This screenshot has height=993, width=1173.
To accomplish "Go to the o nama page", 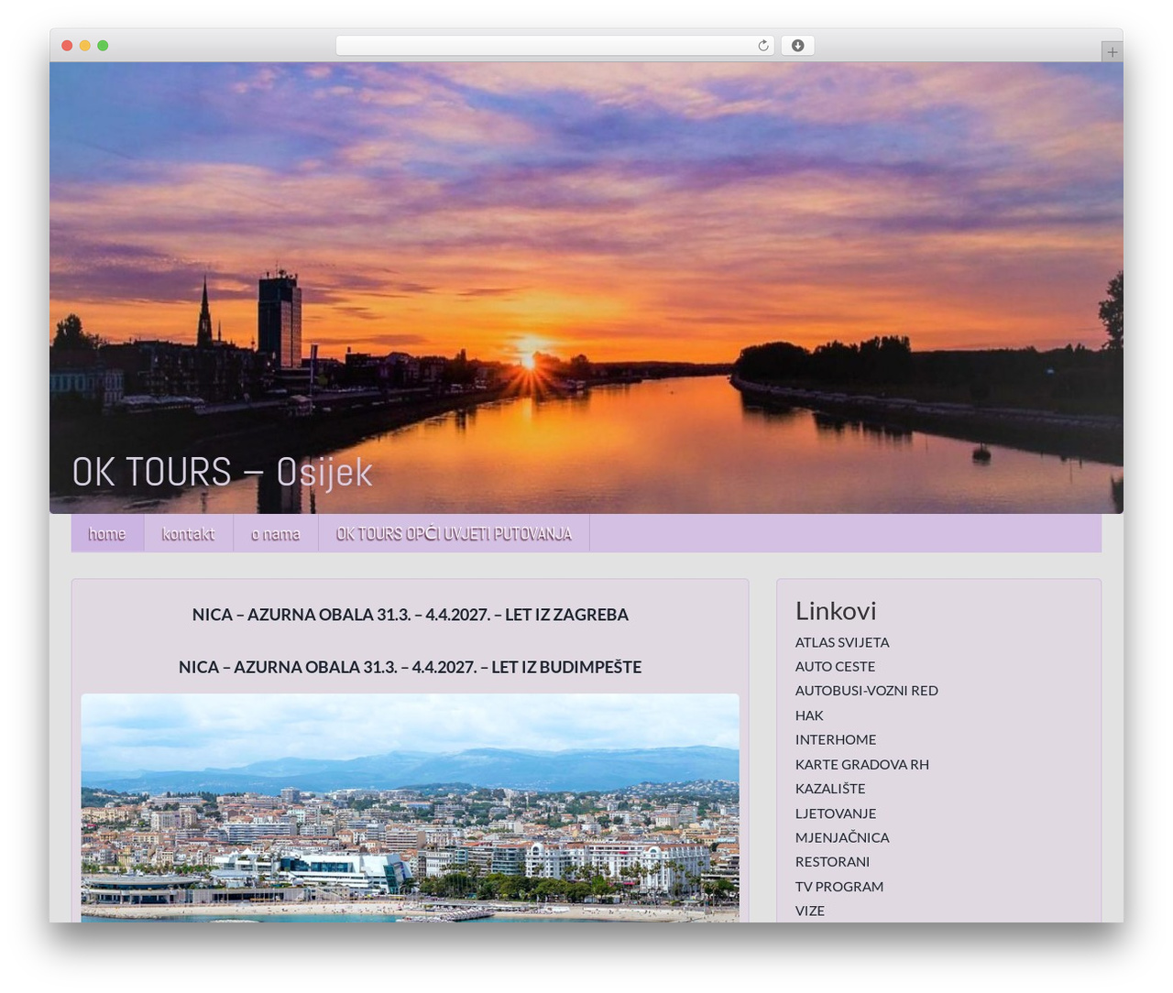I will point(275,534).
